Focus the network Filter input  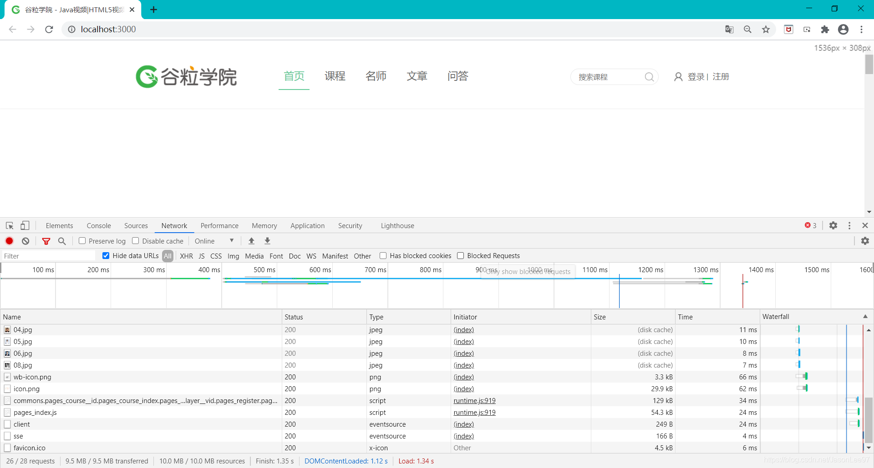48,256
